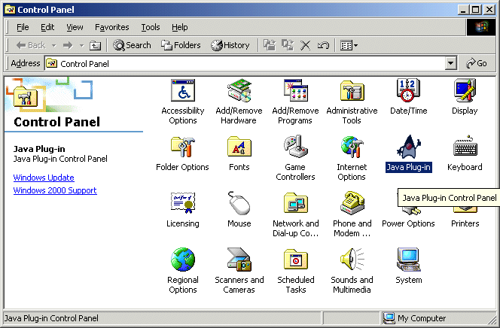Click the Control Panel title bar icon
The width and height of the screenshot is (500, 328).
click(x=10, y=10)
